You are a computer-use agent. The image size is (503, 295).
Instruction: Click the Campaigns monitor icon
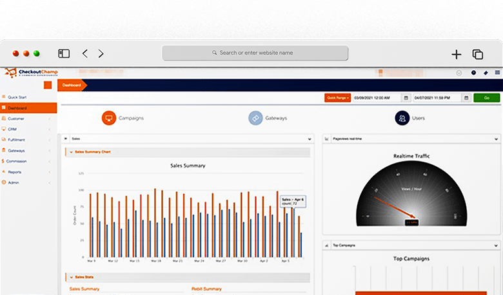point(108,119)
